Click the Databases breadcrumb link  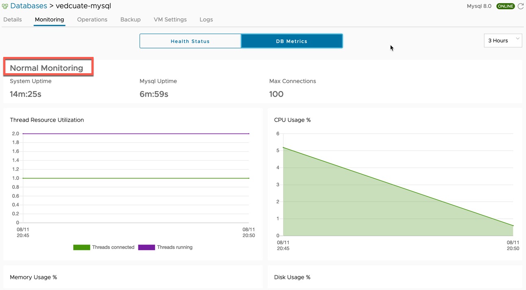point(29,6)
